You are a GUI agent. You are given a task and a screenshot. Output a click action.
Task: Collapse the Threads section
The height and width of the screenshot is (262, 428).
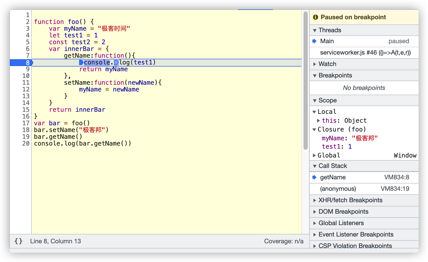coord(315,30)
